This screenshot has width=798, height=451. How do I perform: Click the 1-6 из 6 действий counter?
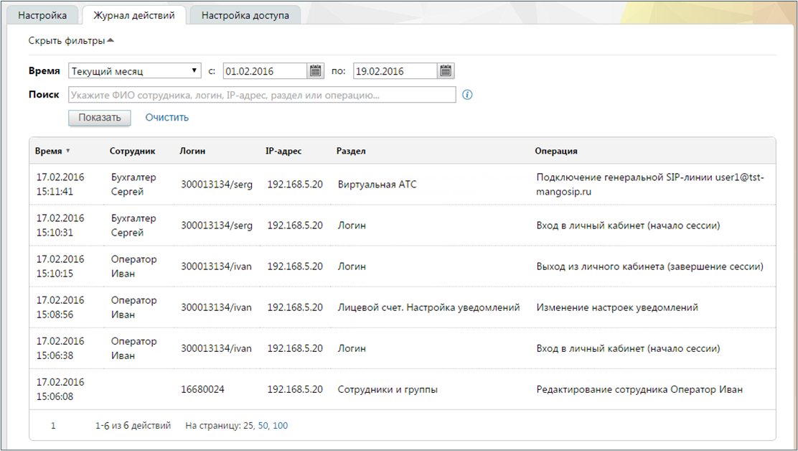(133, 426)
